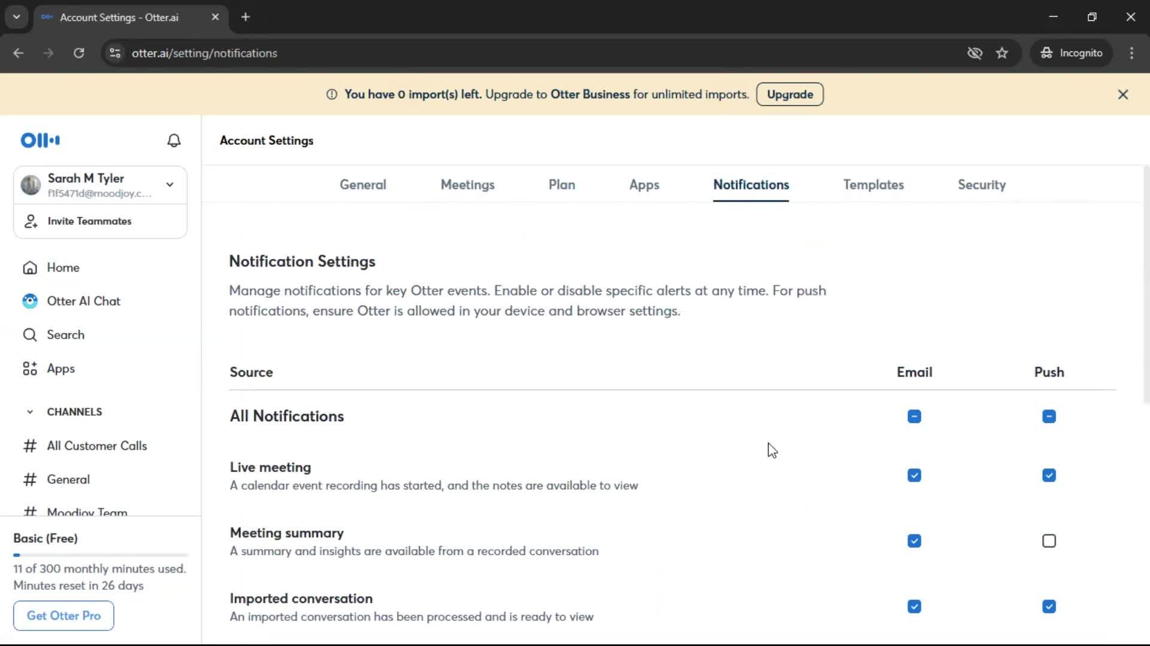This screenshot has width=1150, height=646.
Task: Go to Home in sidebar
Action: [x=63, y=267]
